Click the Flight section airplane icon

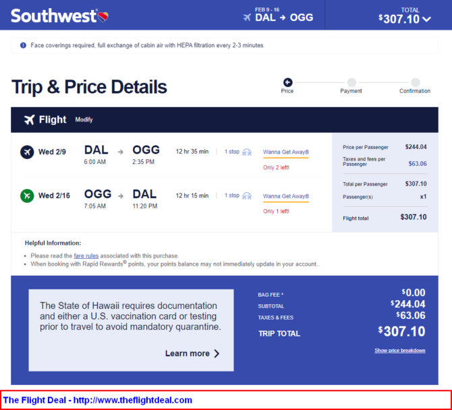[30, 119]
